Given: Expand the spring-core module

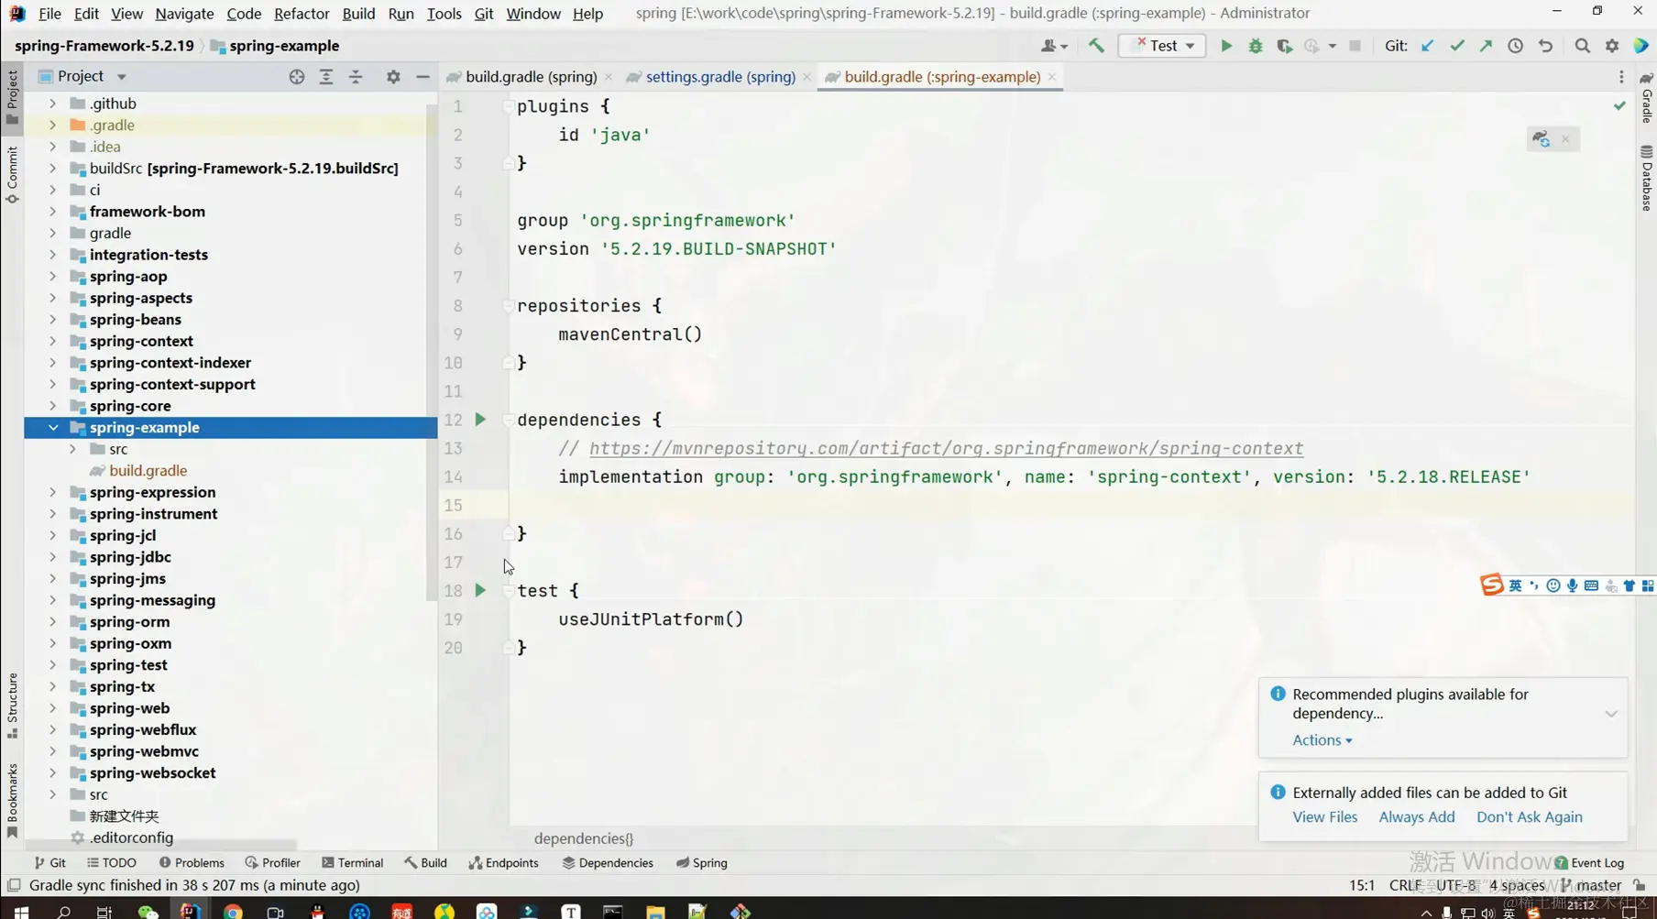Looking at the screenshot, I should [x=52, y=406].
